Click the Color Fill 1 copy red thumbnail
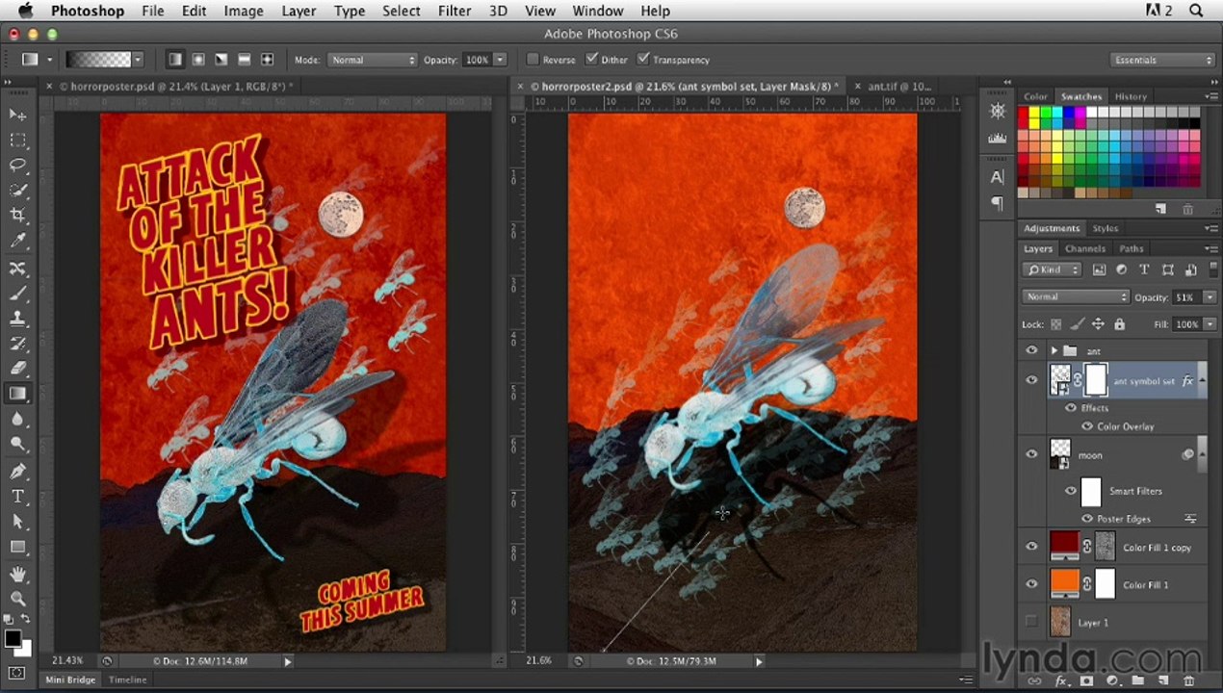This screenshot has width=1223, height=693. pos(1063,547)
